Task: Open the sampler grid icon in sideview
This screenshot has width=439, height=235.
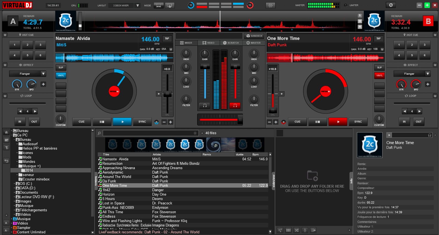Action: pos(288,230)
